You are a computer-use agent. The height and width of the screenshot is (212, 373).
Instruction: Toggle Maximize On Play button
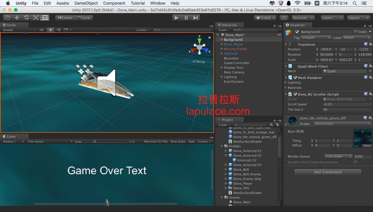pos(156,142)
